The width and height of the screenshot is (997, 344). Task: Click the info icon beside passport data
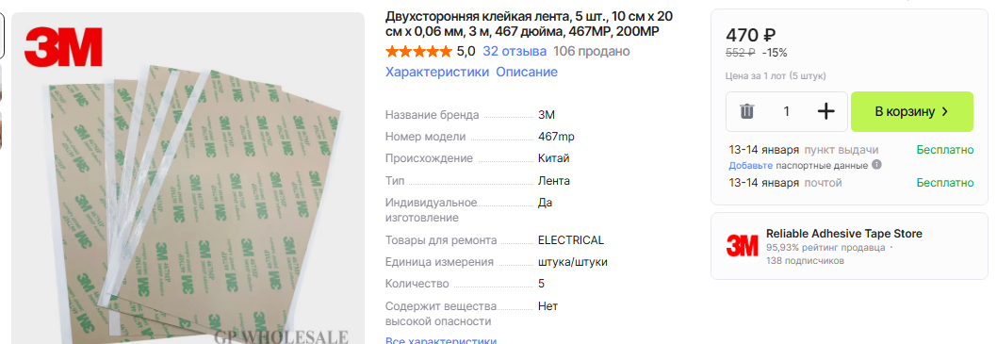tap(876, 165)
